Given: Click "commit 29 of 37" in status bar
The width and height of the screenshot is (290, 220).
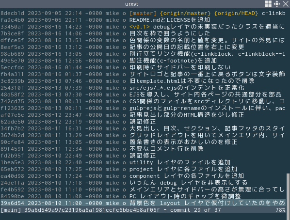Looking at the screenshot, I should point(195,210).
